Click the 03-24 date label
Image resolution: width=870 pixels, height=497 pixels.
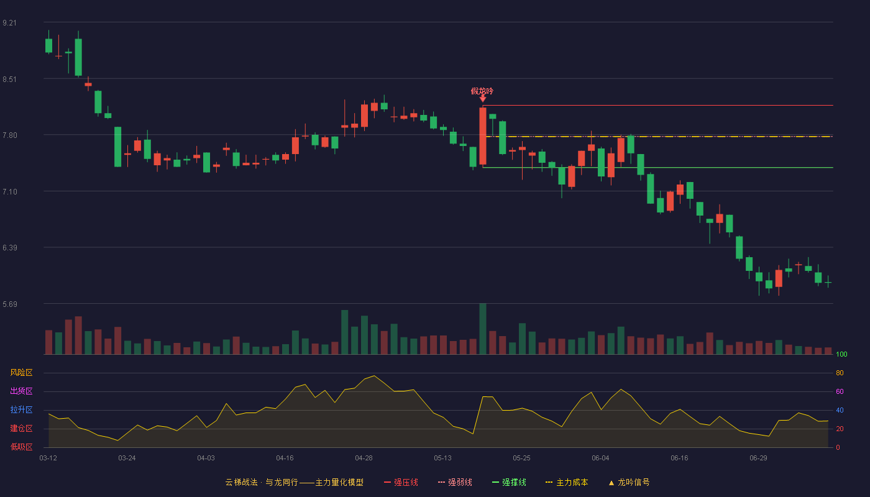(127, 458)
